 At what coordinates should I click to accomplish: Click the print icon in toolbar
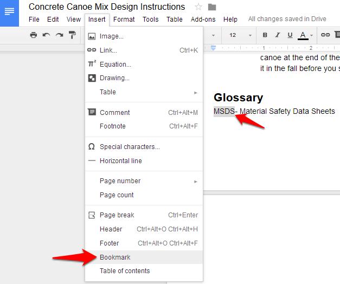coord(34,35)
